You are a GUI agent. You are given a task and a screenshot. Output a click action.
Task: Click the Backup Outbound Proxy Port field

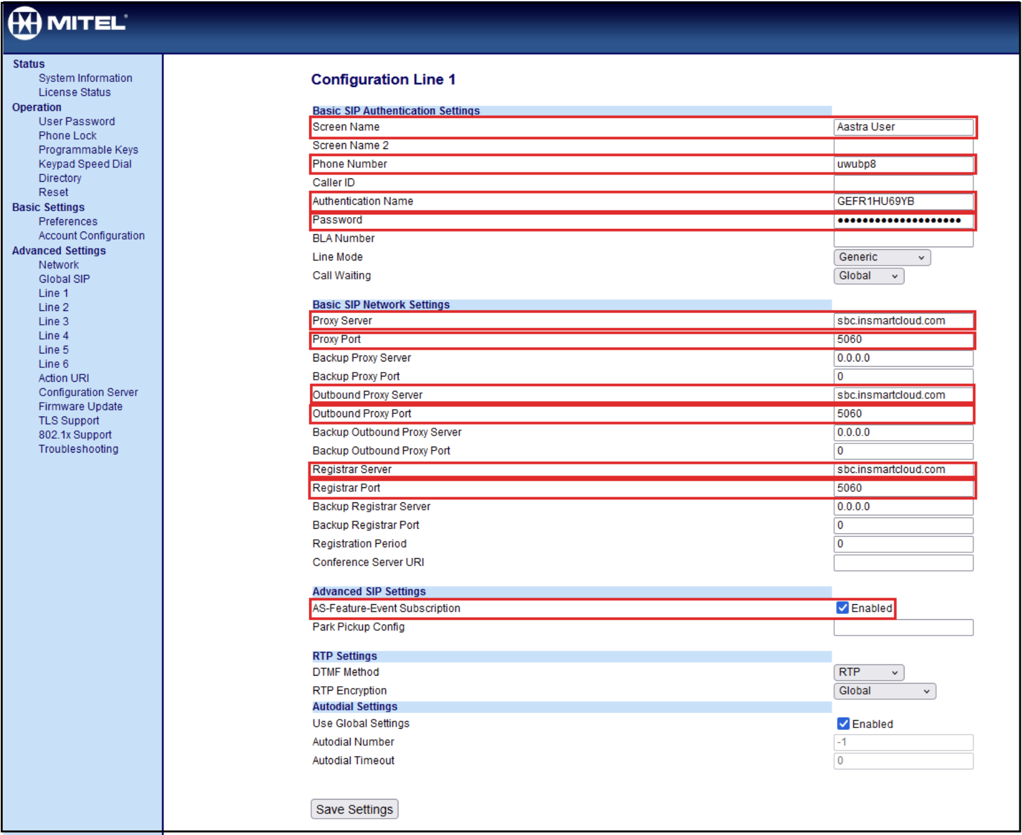pyautogui.click(x=903, y=451)
